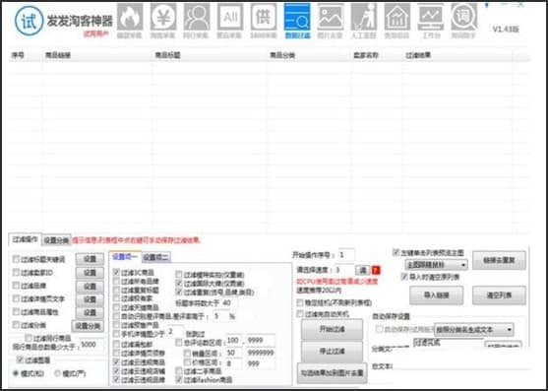Viewport: 548px width, 391px height.
Task: Toggle 导入时清空原列表 checkbox
Action: click(404, 277)
